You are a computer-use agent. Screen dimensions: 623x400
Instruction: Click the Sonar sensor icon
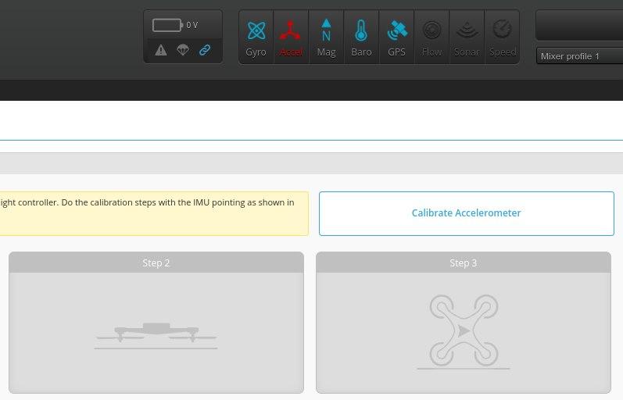coord(467,37)
